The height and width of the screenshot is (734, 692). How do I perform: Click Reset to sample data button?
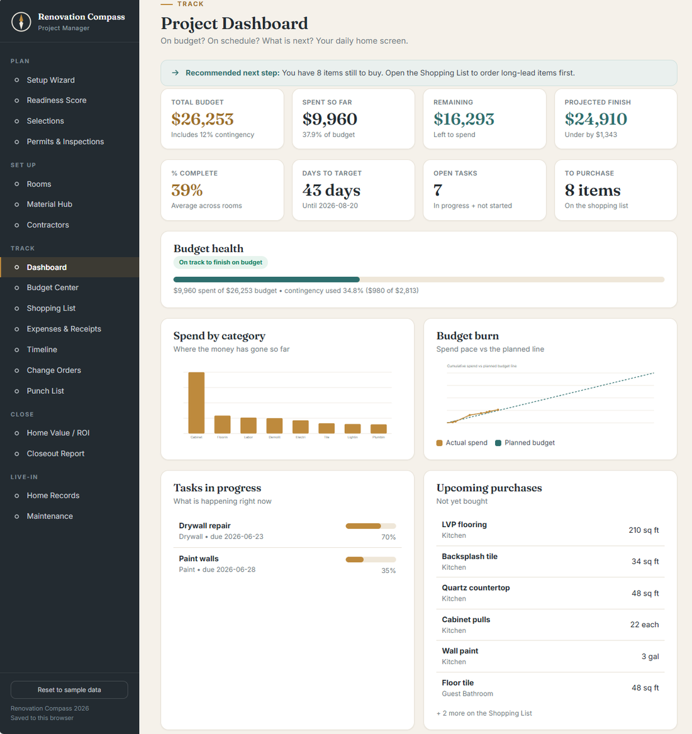tap(69, 689)
